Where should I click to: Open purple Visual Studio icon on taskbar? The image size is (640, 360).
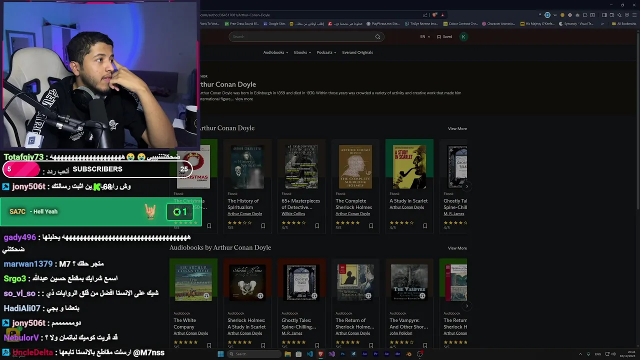pos(331,354)
